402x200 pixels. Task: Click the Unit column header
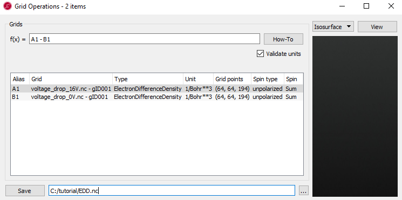click(199, 79)
